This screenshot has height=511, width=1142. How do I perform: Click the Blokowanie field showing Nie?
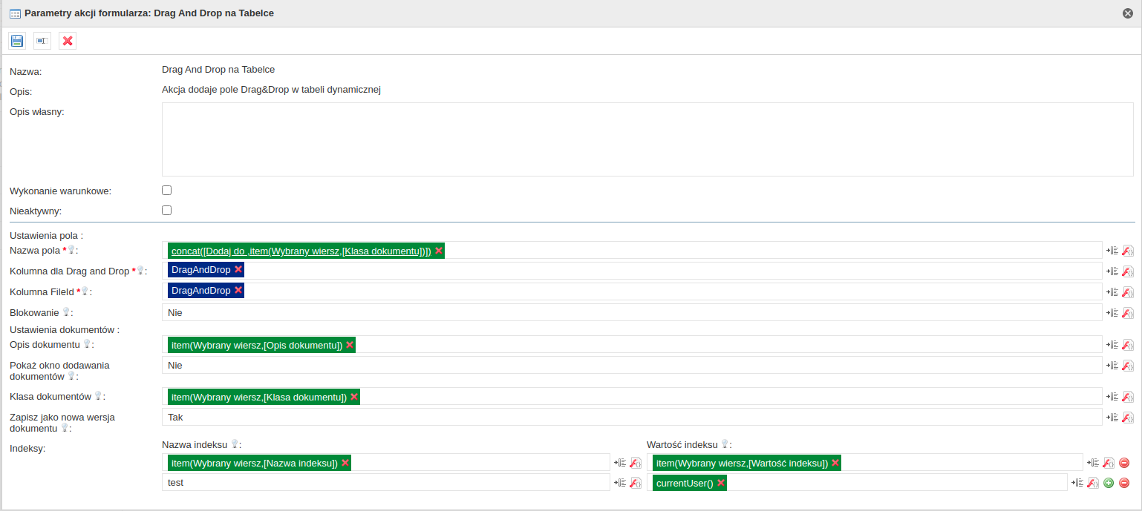point(631,313)
